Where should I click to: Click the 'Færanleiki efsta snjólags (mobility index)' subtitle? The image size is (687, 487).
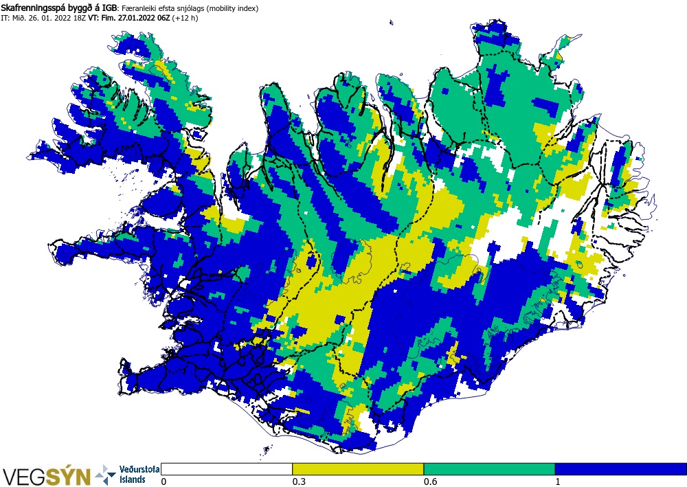pyautogui.click(x=190, y=8)
